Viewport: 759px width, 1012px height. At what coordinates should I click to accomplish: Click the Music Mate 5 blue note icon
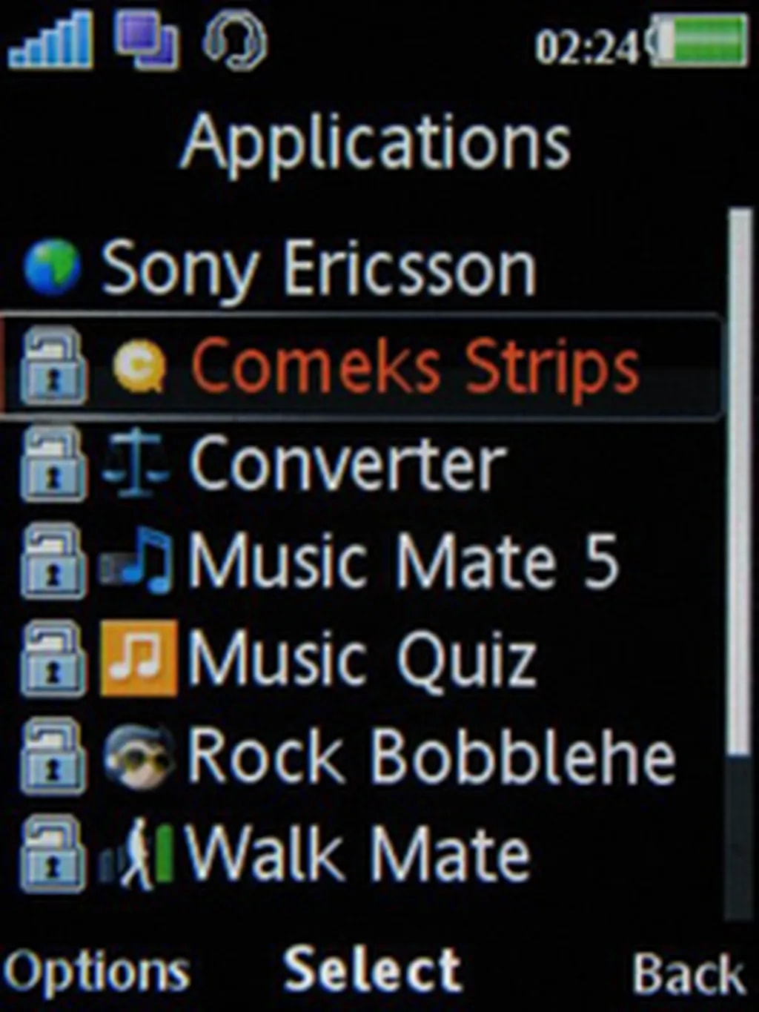click(x=138, y=561)
